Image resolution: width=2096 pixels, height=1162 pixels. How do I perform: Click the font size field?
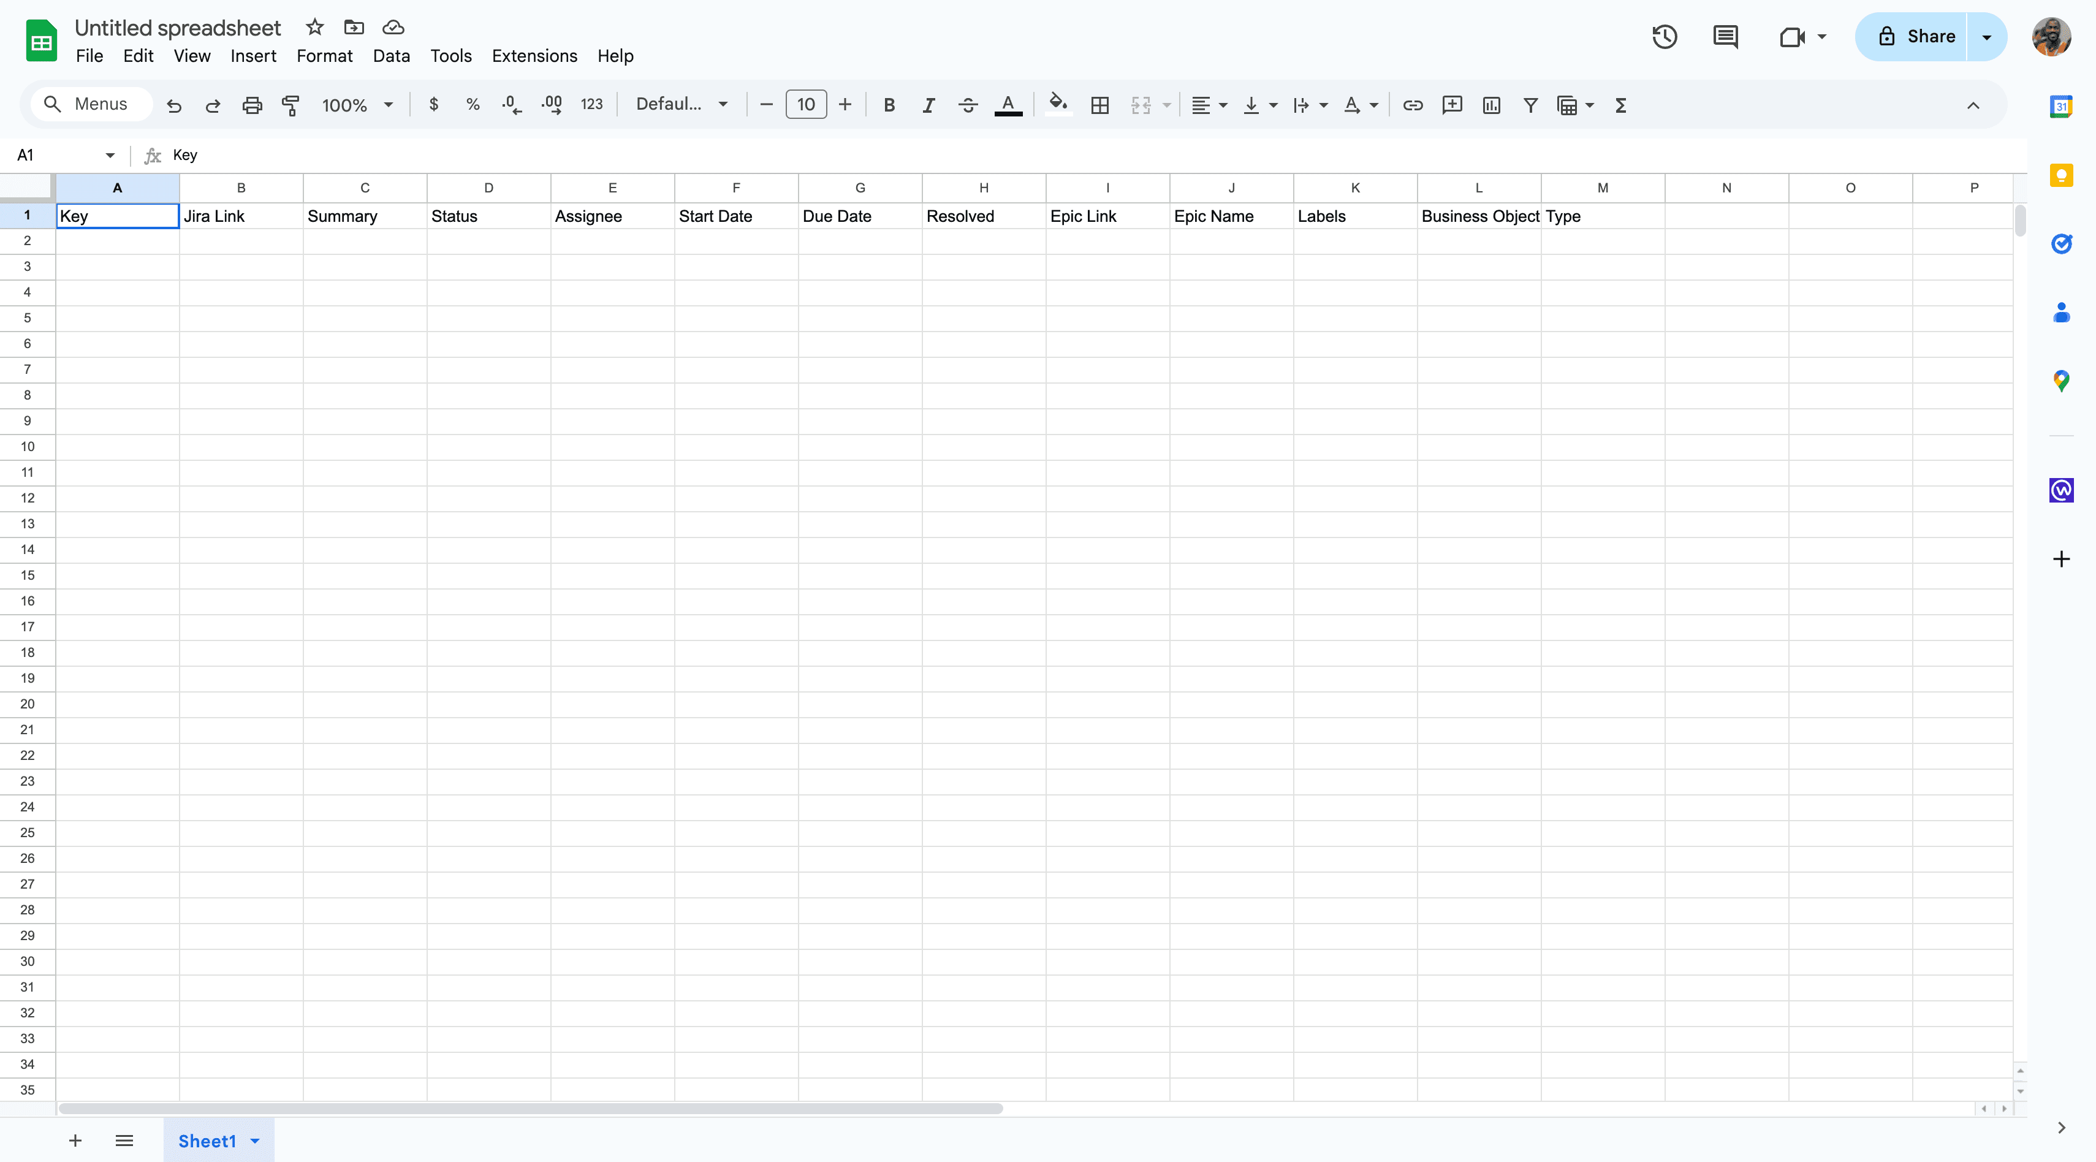coord(805,104)
